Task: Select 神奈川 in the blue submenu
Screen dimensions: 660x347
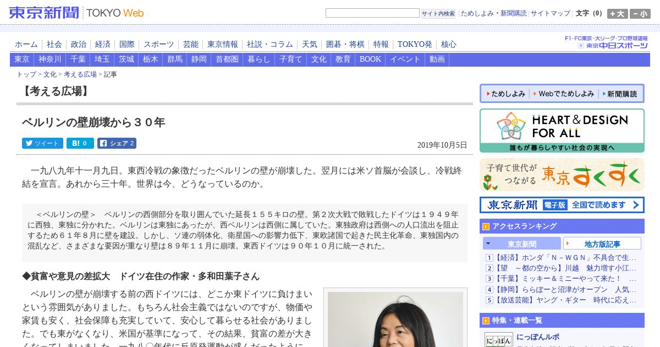Action: (50, 59)
